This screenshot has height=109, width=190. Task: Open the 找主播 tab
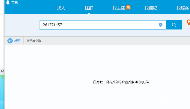point(119,8)
